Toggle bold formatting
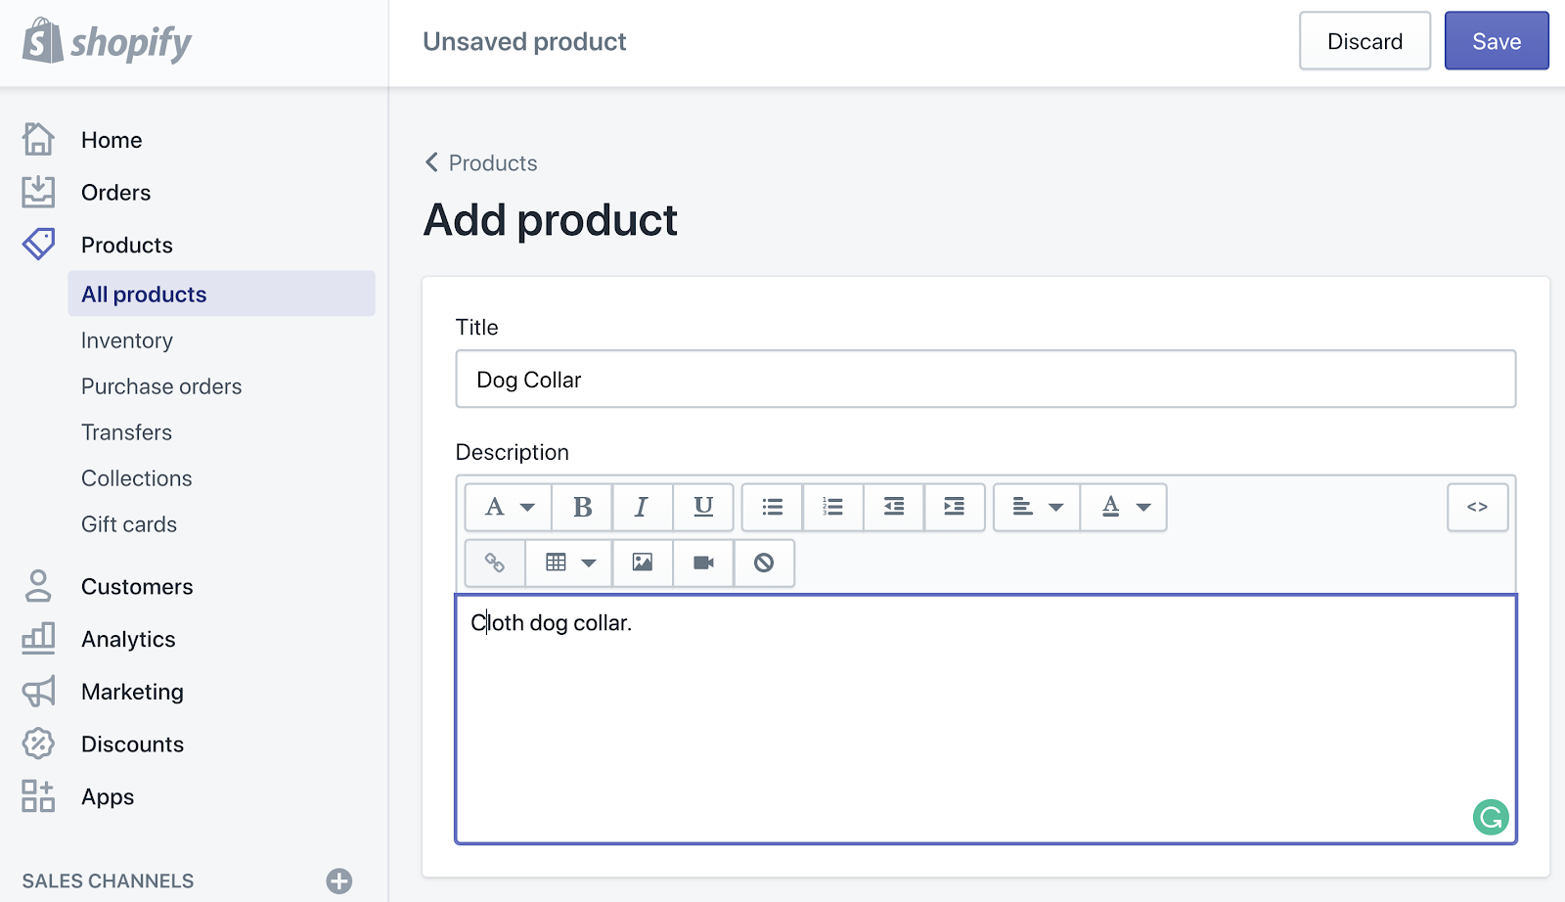The width and height of the screenshot is (1565, 902). (x=582, y=507)
